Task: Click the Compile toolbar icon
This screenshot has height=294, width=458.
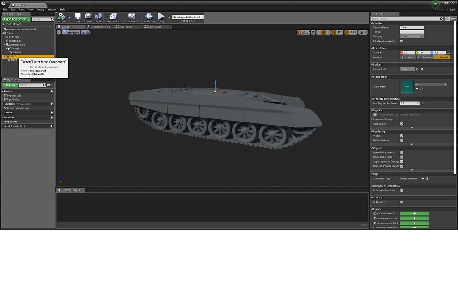Action: pyautogui.click(x=61, y=17)
